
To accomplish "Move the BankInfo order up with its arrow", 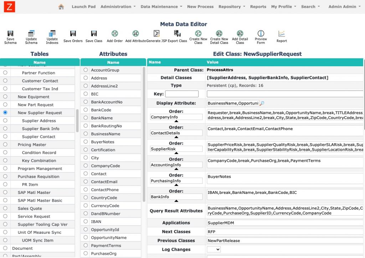I will [176, 201].
